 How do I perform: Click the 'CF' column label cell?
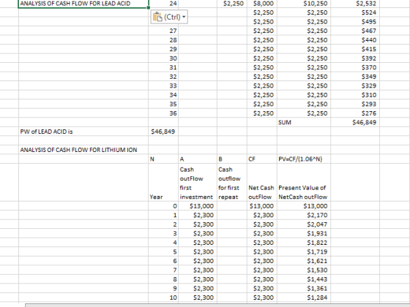262,159
